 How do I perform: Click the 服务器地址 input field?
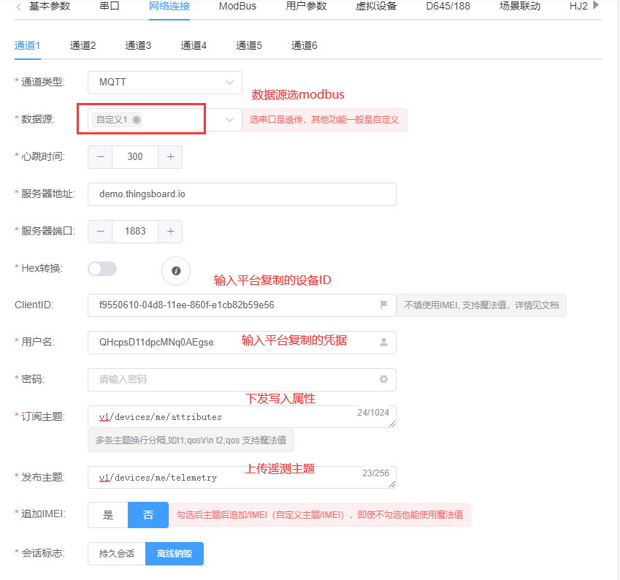pyautogui.click(x=241, y=194)
